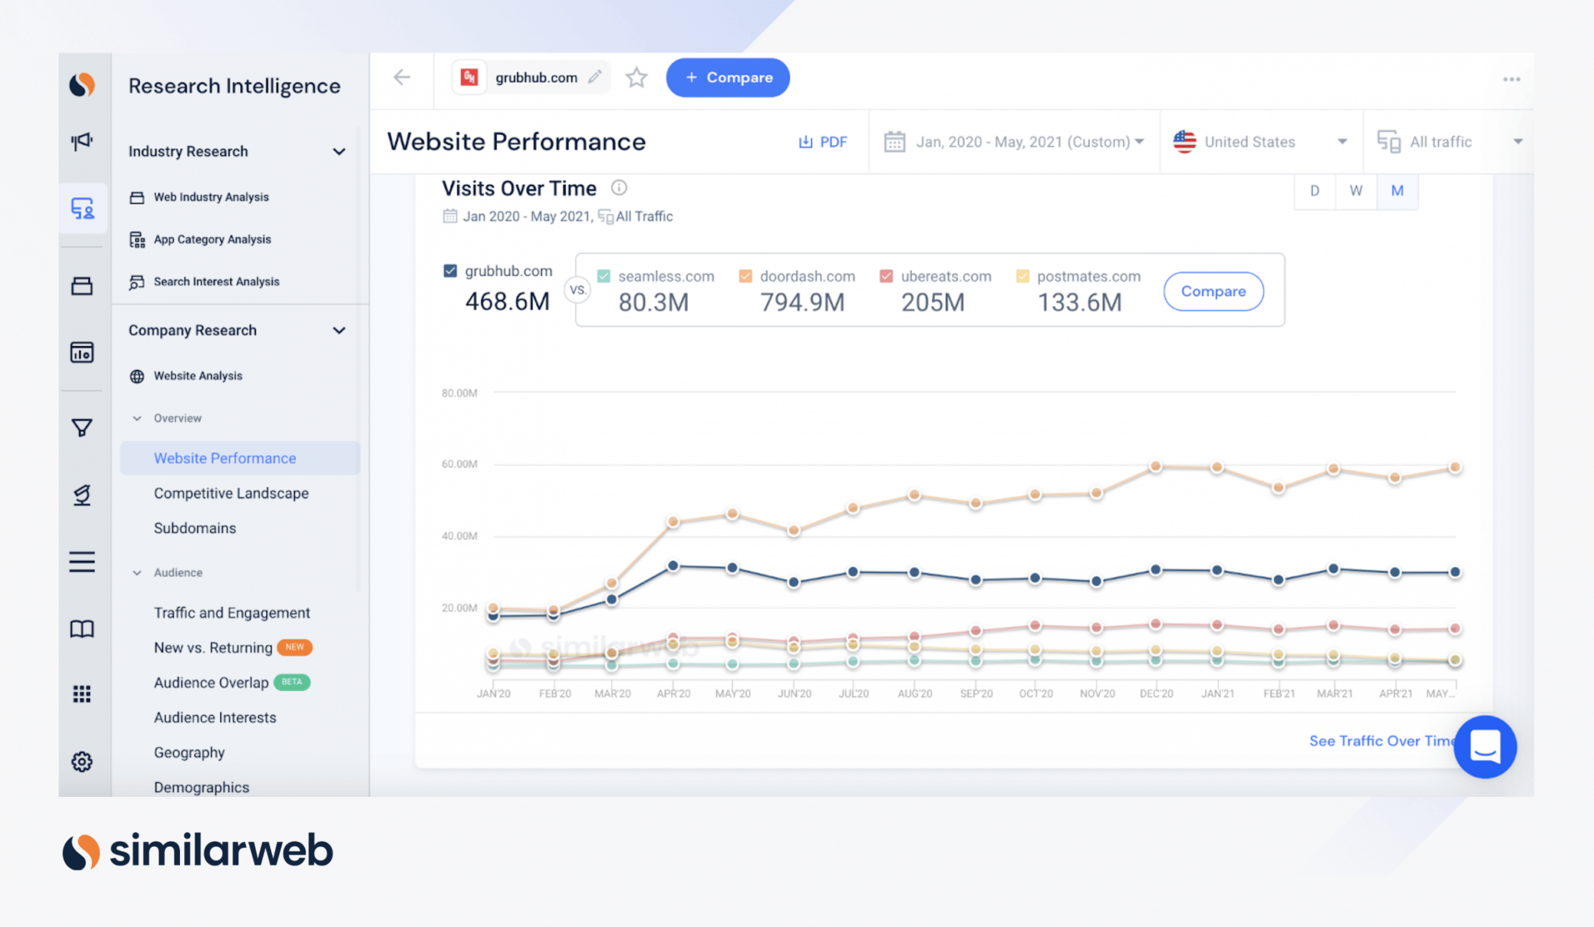The width and height of the screenshot is (1594, 927).
Task: Open the chat support bubble
Action: click(x=1484, y=747)
